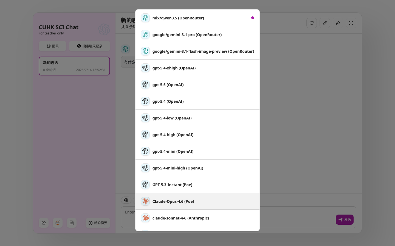Click the CUHK SCI Chat title
The height and width of the screenshot is (246, 395).
pos(58,27)
